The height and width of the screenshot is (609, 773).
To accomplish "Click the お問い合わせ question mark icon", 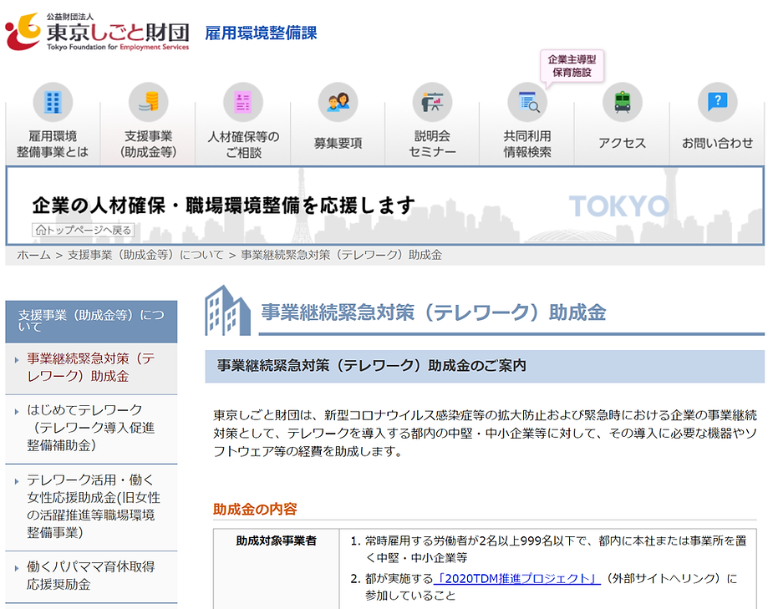I will coord(717,103).
